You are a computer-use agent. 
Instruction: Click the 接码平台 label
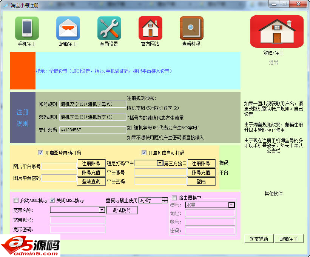tap(224, 168)
